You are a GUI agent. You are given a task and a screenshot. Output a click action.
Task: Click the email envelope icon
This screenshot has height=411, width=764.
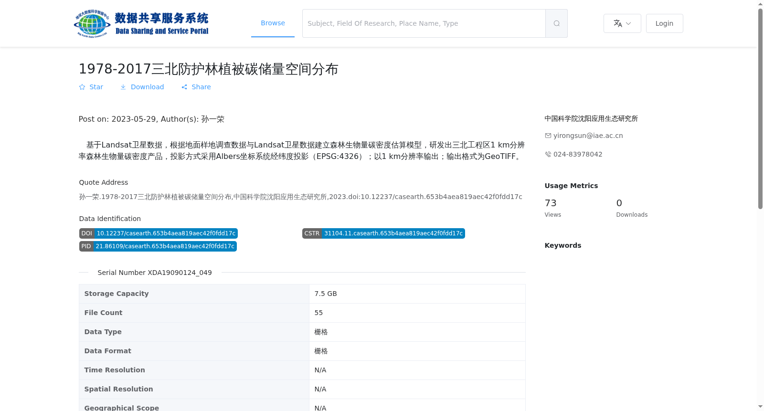click(x=548, y=136)
